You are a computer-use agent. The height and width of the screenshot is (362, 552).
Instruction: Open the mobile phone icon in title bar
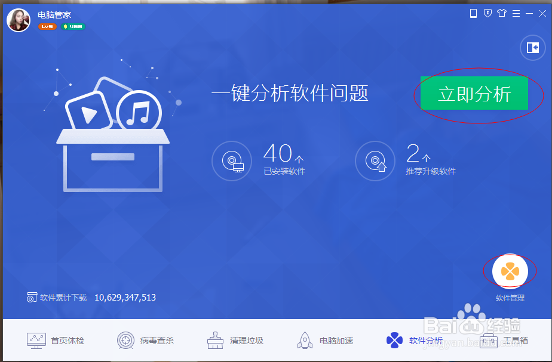(x=474, y=13)
